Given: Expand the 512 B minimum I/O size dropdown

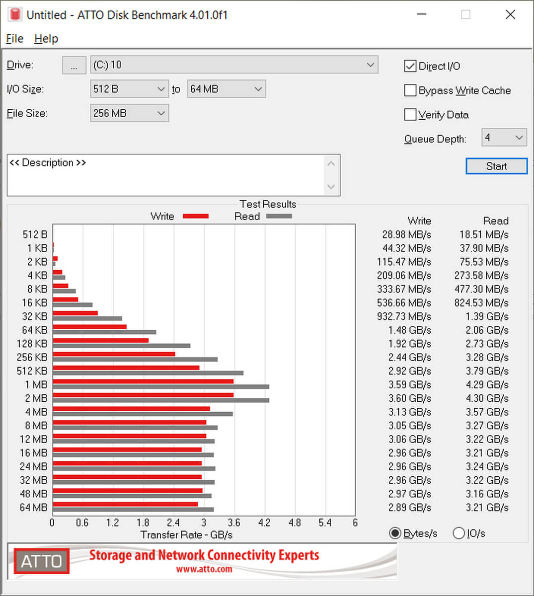Looking at the screenshot, I should coord(130,89).
